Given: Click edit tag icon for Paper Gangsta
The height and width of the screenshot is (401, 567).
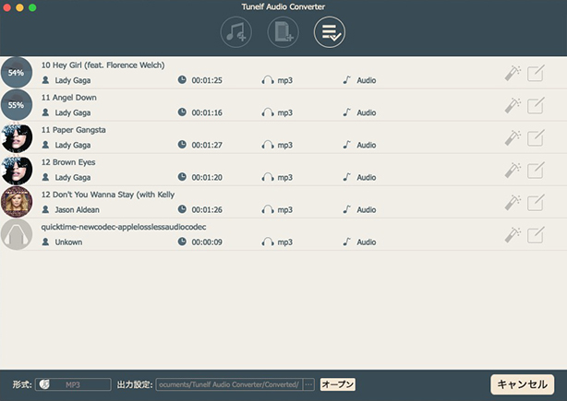Looking at the screenshot, I should pyautogui.click(x=536, y=138).
